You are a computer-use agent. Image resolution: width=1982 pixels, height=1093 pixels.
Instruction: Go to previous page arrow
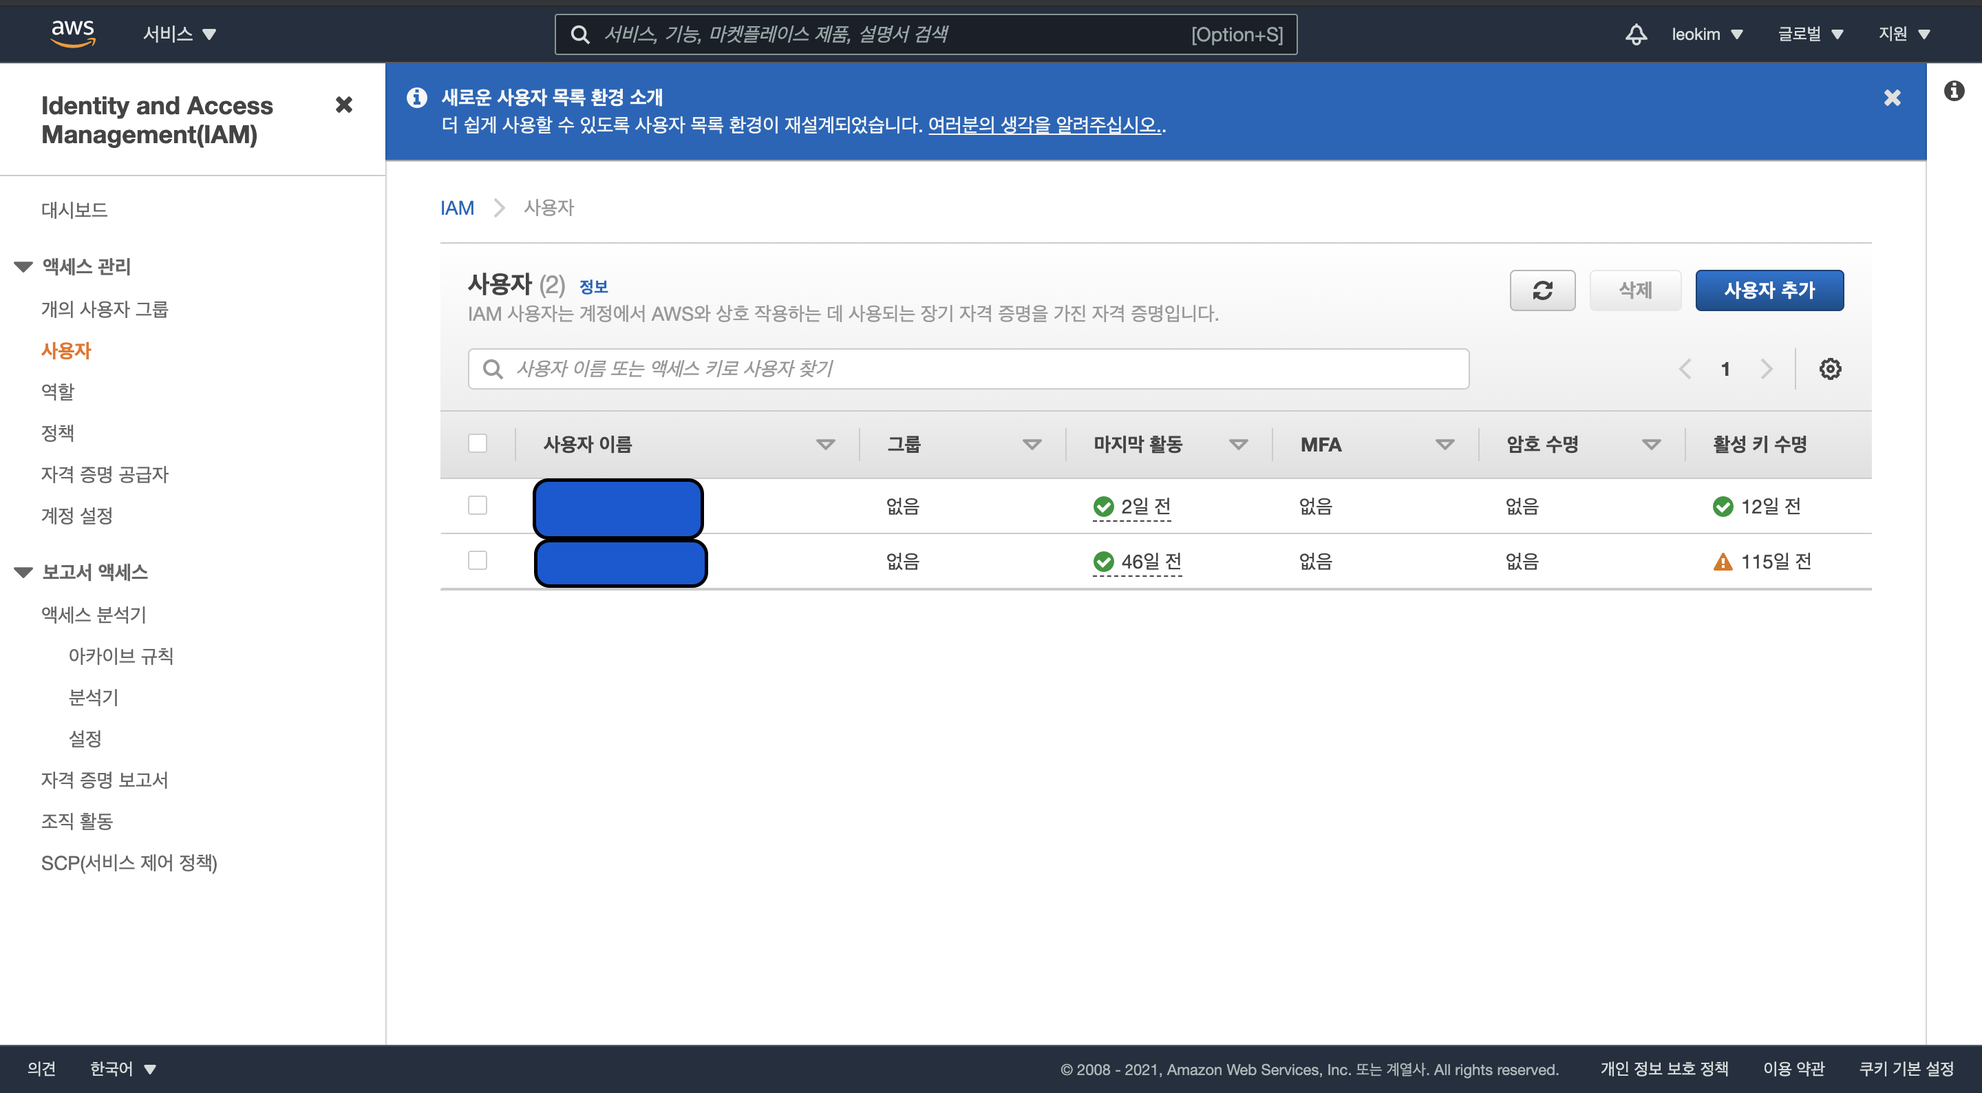tap(1685, 369)
